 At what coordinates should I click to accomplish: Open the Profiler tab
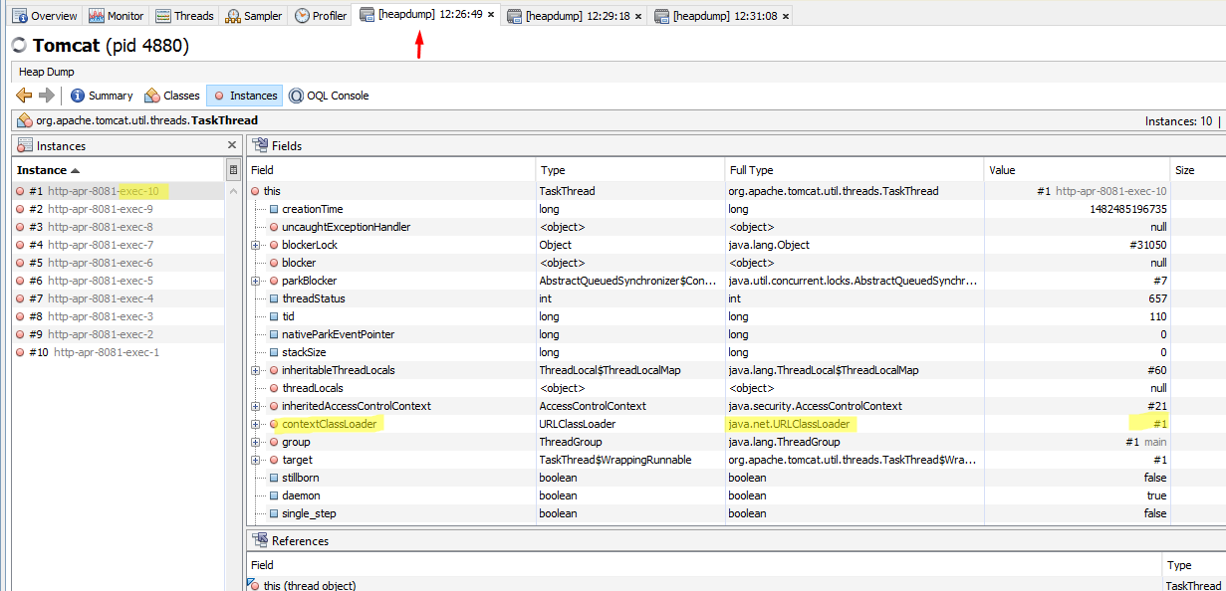tap(321, 16)
